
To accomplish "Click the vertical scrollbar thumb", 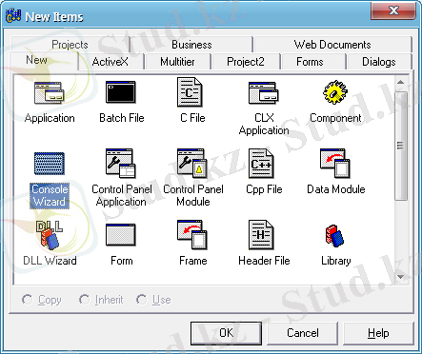I will [x=401, y=146].
